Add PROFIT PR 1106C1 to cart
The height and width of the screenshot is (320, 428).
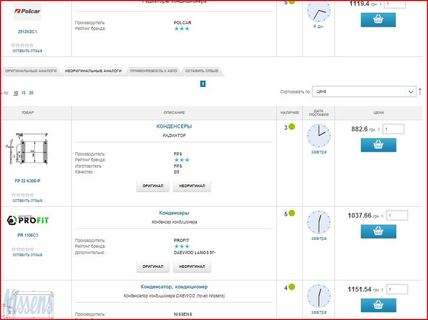378,231
